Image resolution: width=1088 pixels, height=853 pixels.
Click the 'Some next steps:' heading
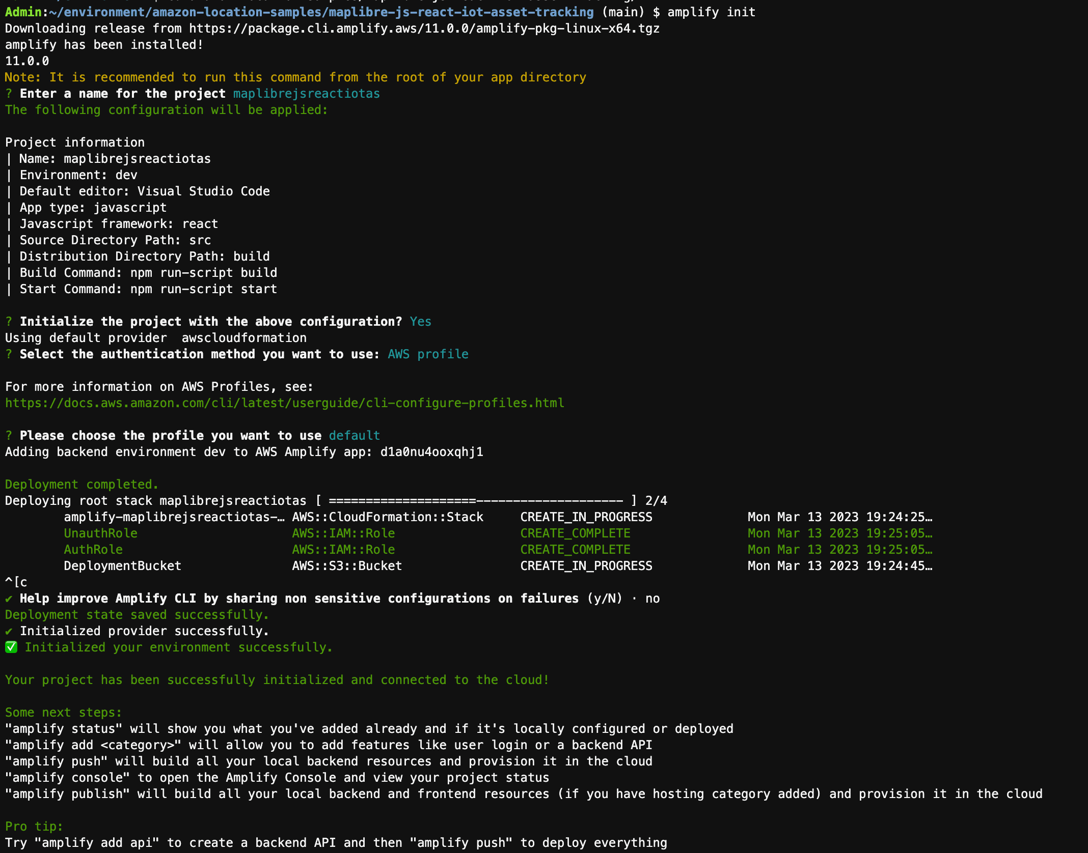coord(64,713)
